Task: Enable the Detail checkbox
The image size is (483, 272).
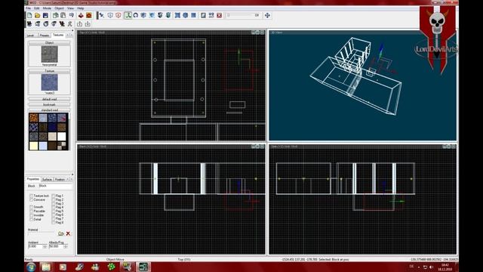Action: click(x=31, y=219)
